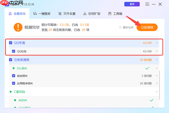This screenshot has height=113, width=169.
Task: Click the 工具箱 toolbox icon
Action: tap(110, 14)
